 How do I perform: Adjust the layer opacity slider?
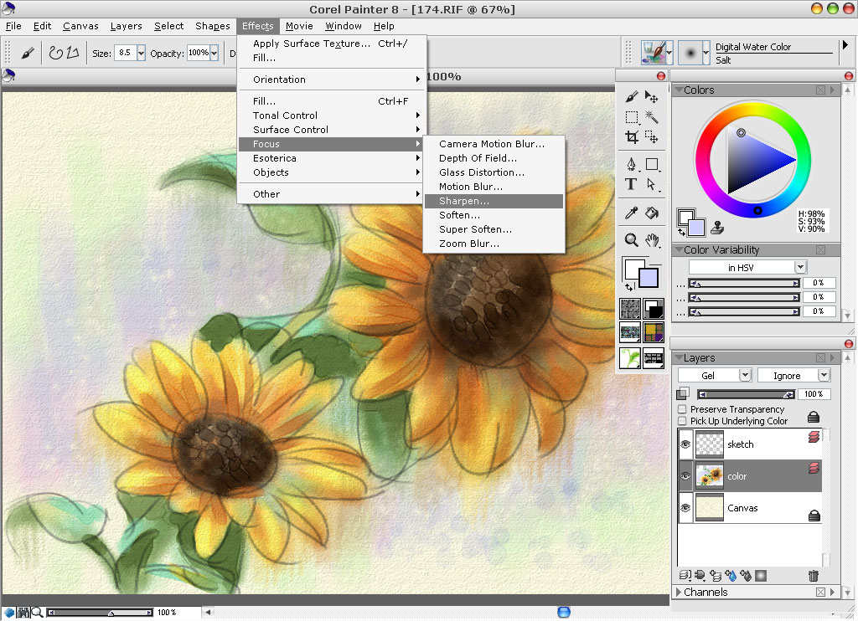(x=747, y=394)
